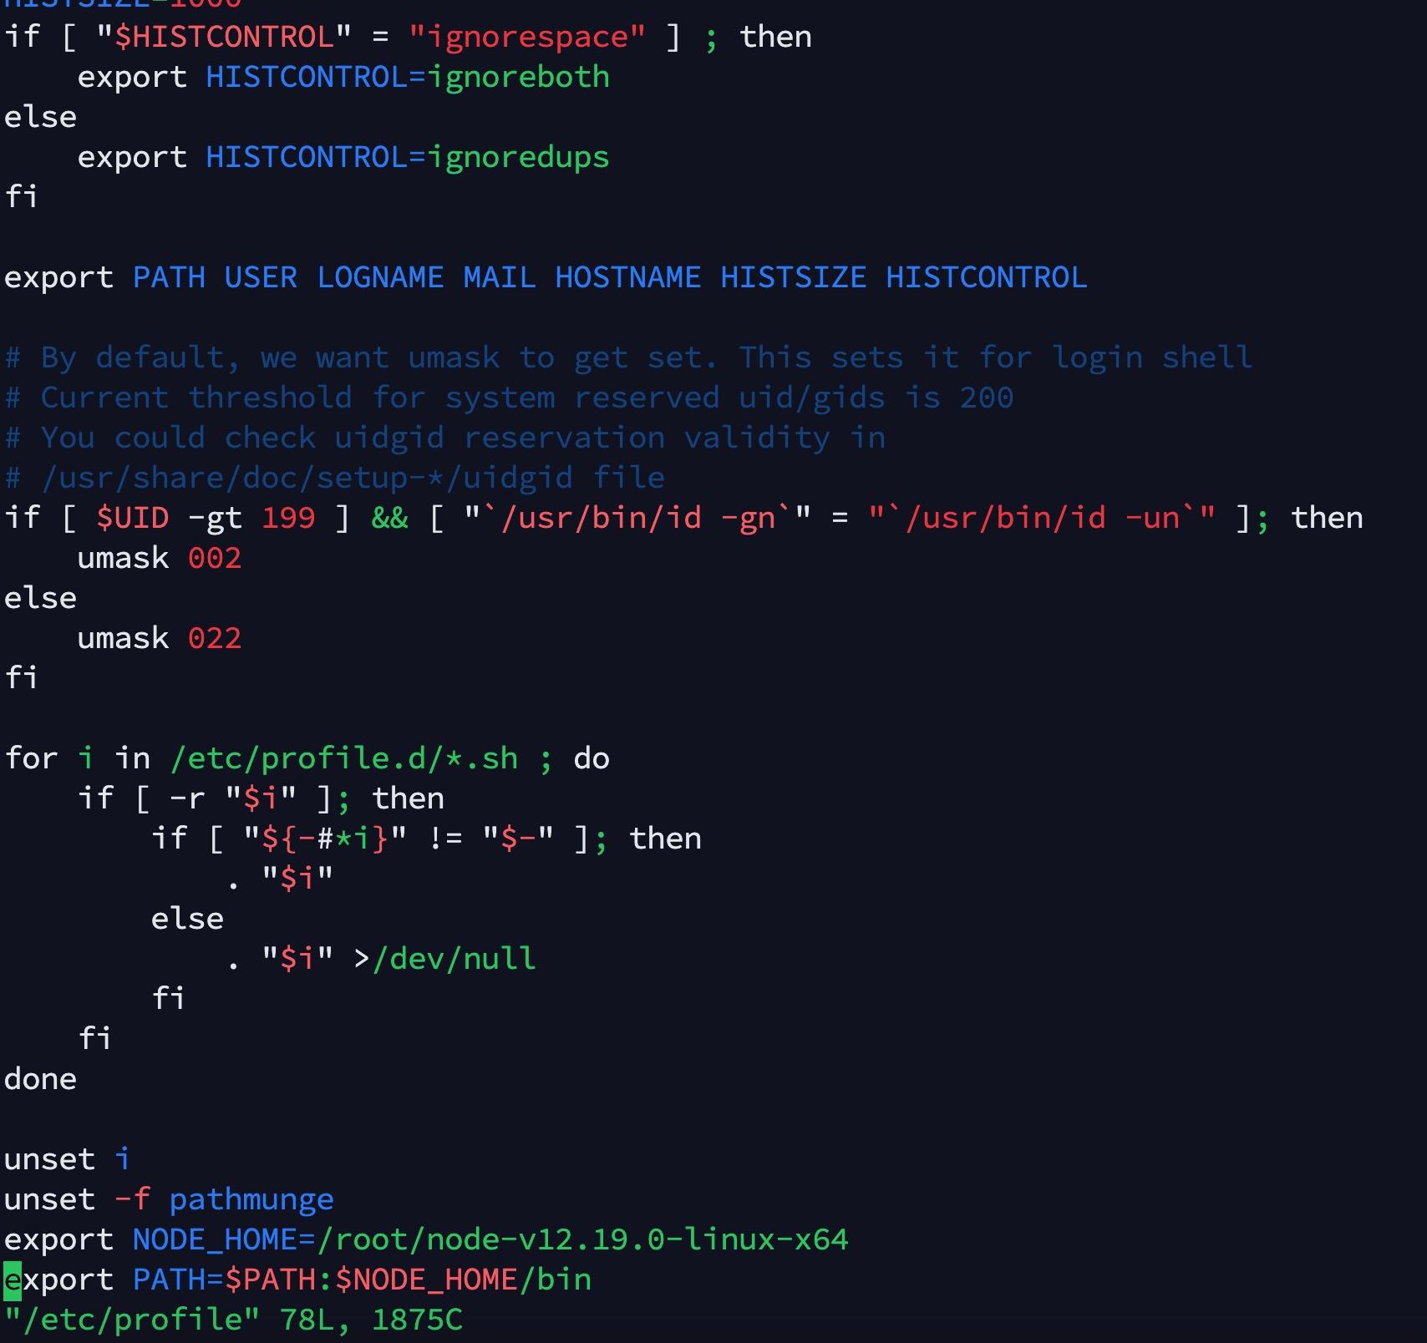The width and height of the screenshot is (1427, 1343).
Task: Click $NODE_HOME/bin in the PATH export
Action: coord(463,1280)
